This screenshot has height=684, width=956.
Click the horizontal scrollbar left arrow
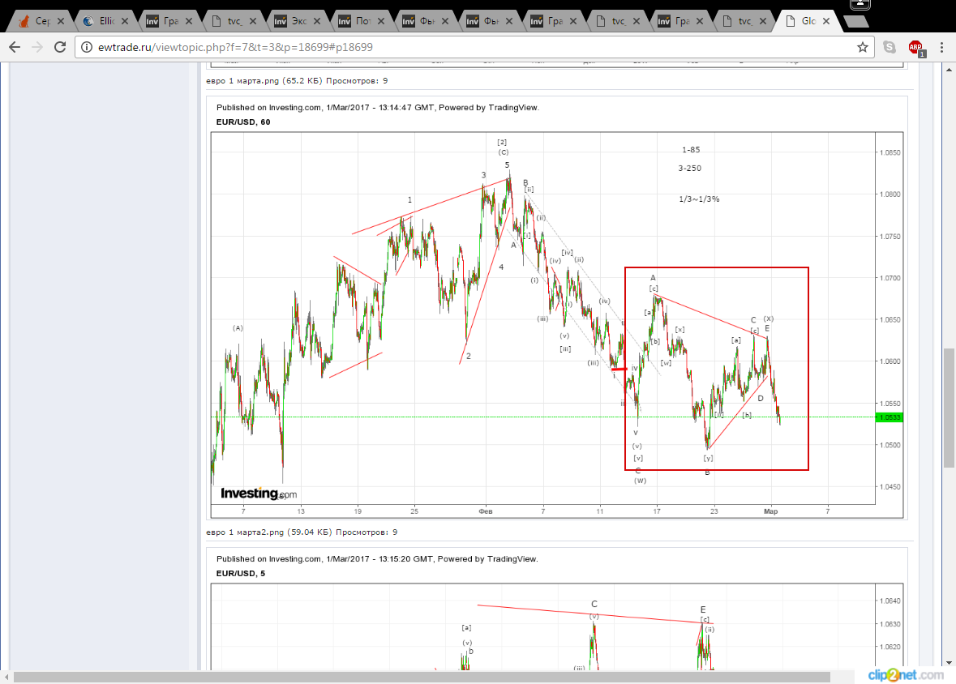coord(6,678)
